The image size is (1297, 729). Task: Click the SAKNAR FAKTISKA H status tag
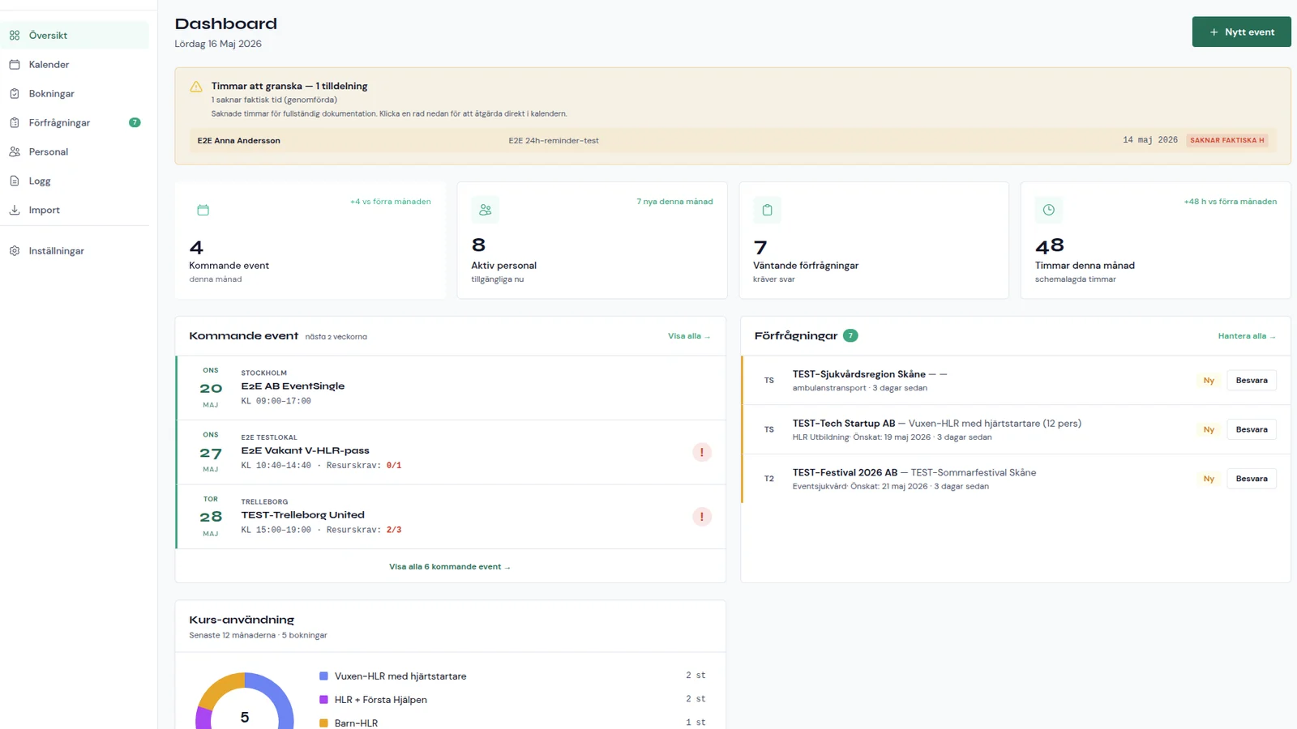tap(1227, 141)
